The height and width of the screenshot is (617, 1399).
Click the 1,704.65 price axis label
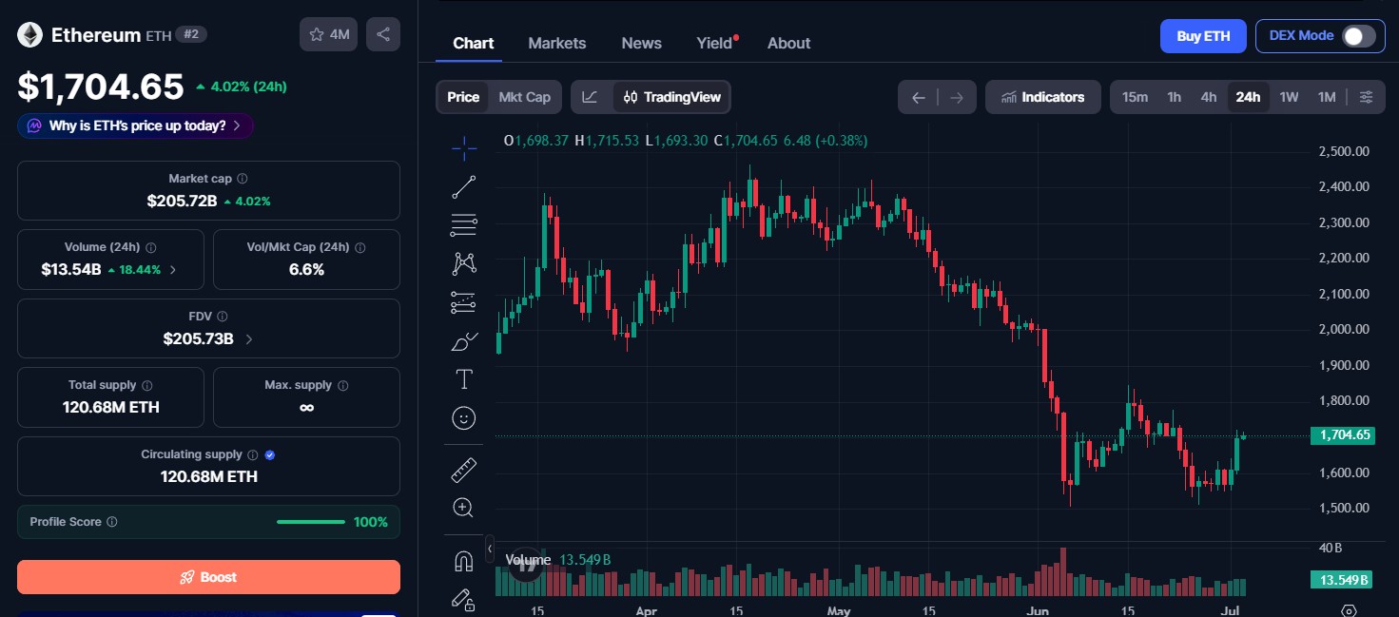click(x=1341, y=435)
